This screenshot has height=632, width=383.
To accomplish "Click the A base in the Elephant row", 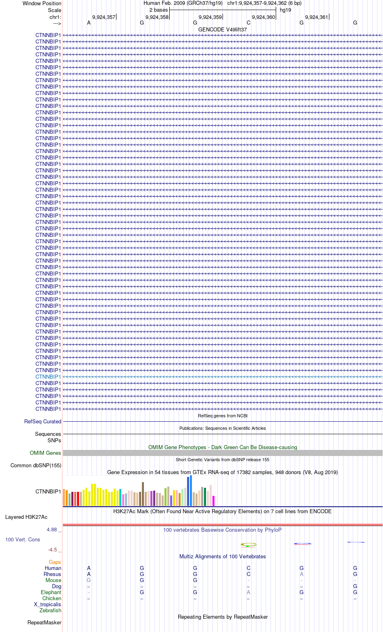I will pyautogui.click(x=248, y=592).
